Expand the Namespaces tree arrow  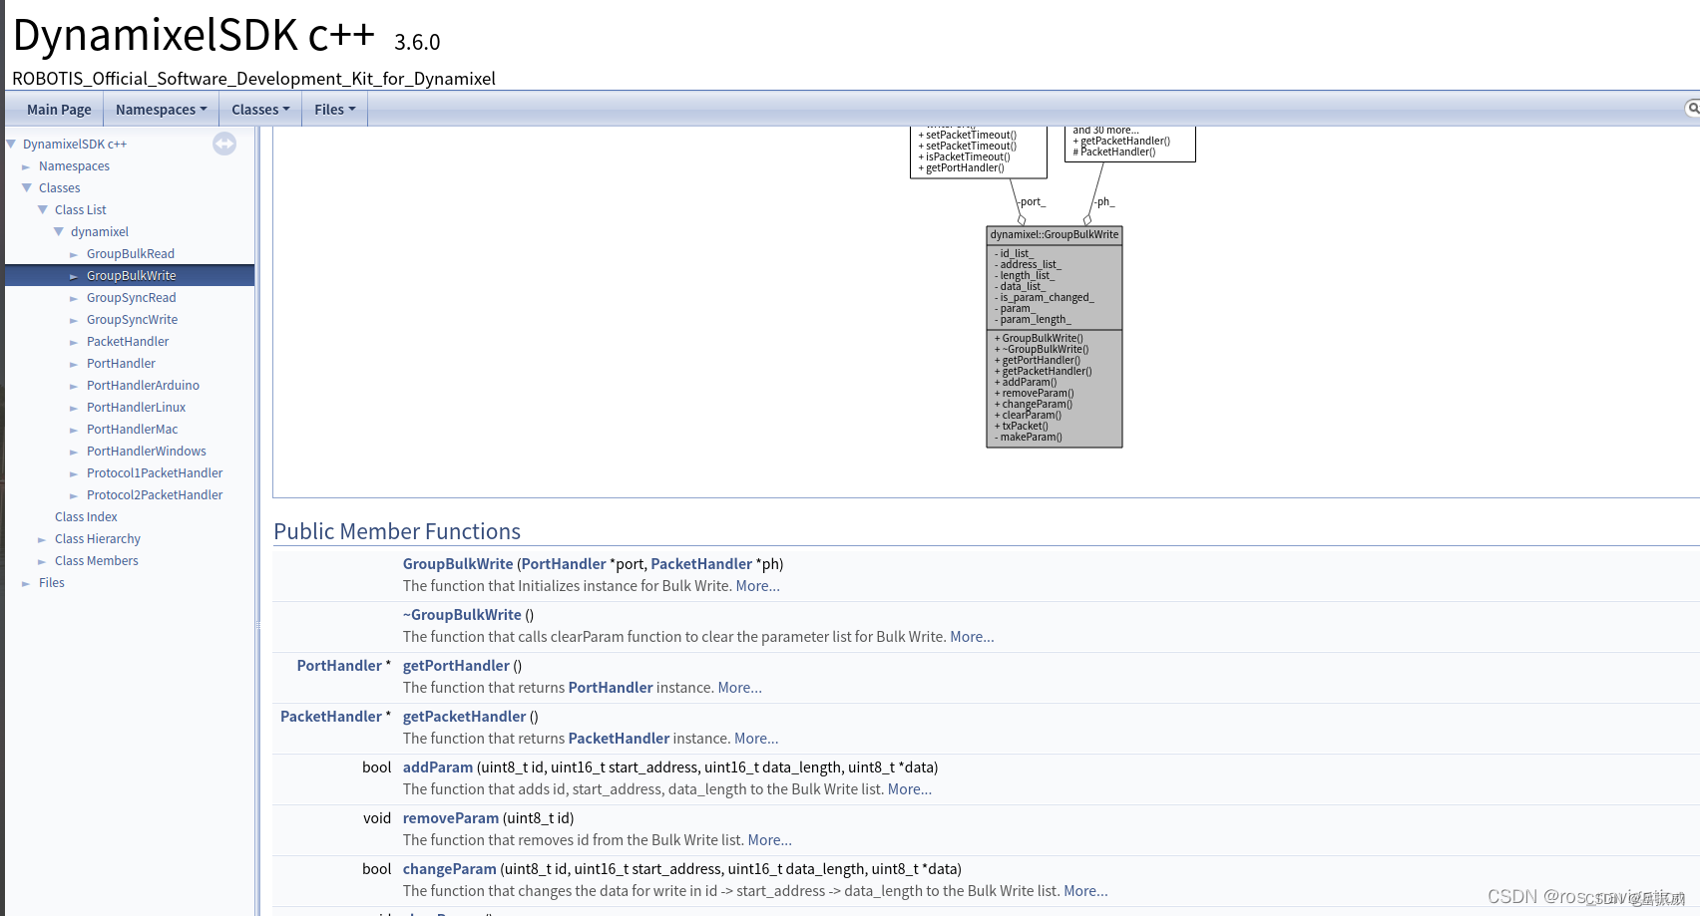pyautogui.click(x=26, y=166)
